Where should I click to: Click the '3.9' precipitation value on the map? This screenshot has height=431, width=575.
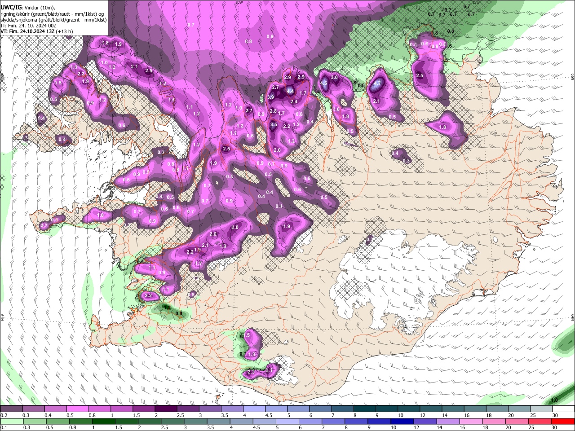[270, 97]
